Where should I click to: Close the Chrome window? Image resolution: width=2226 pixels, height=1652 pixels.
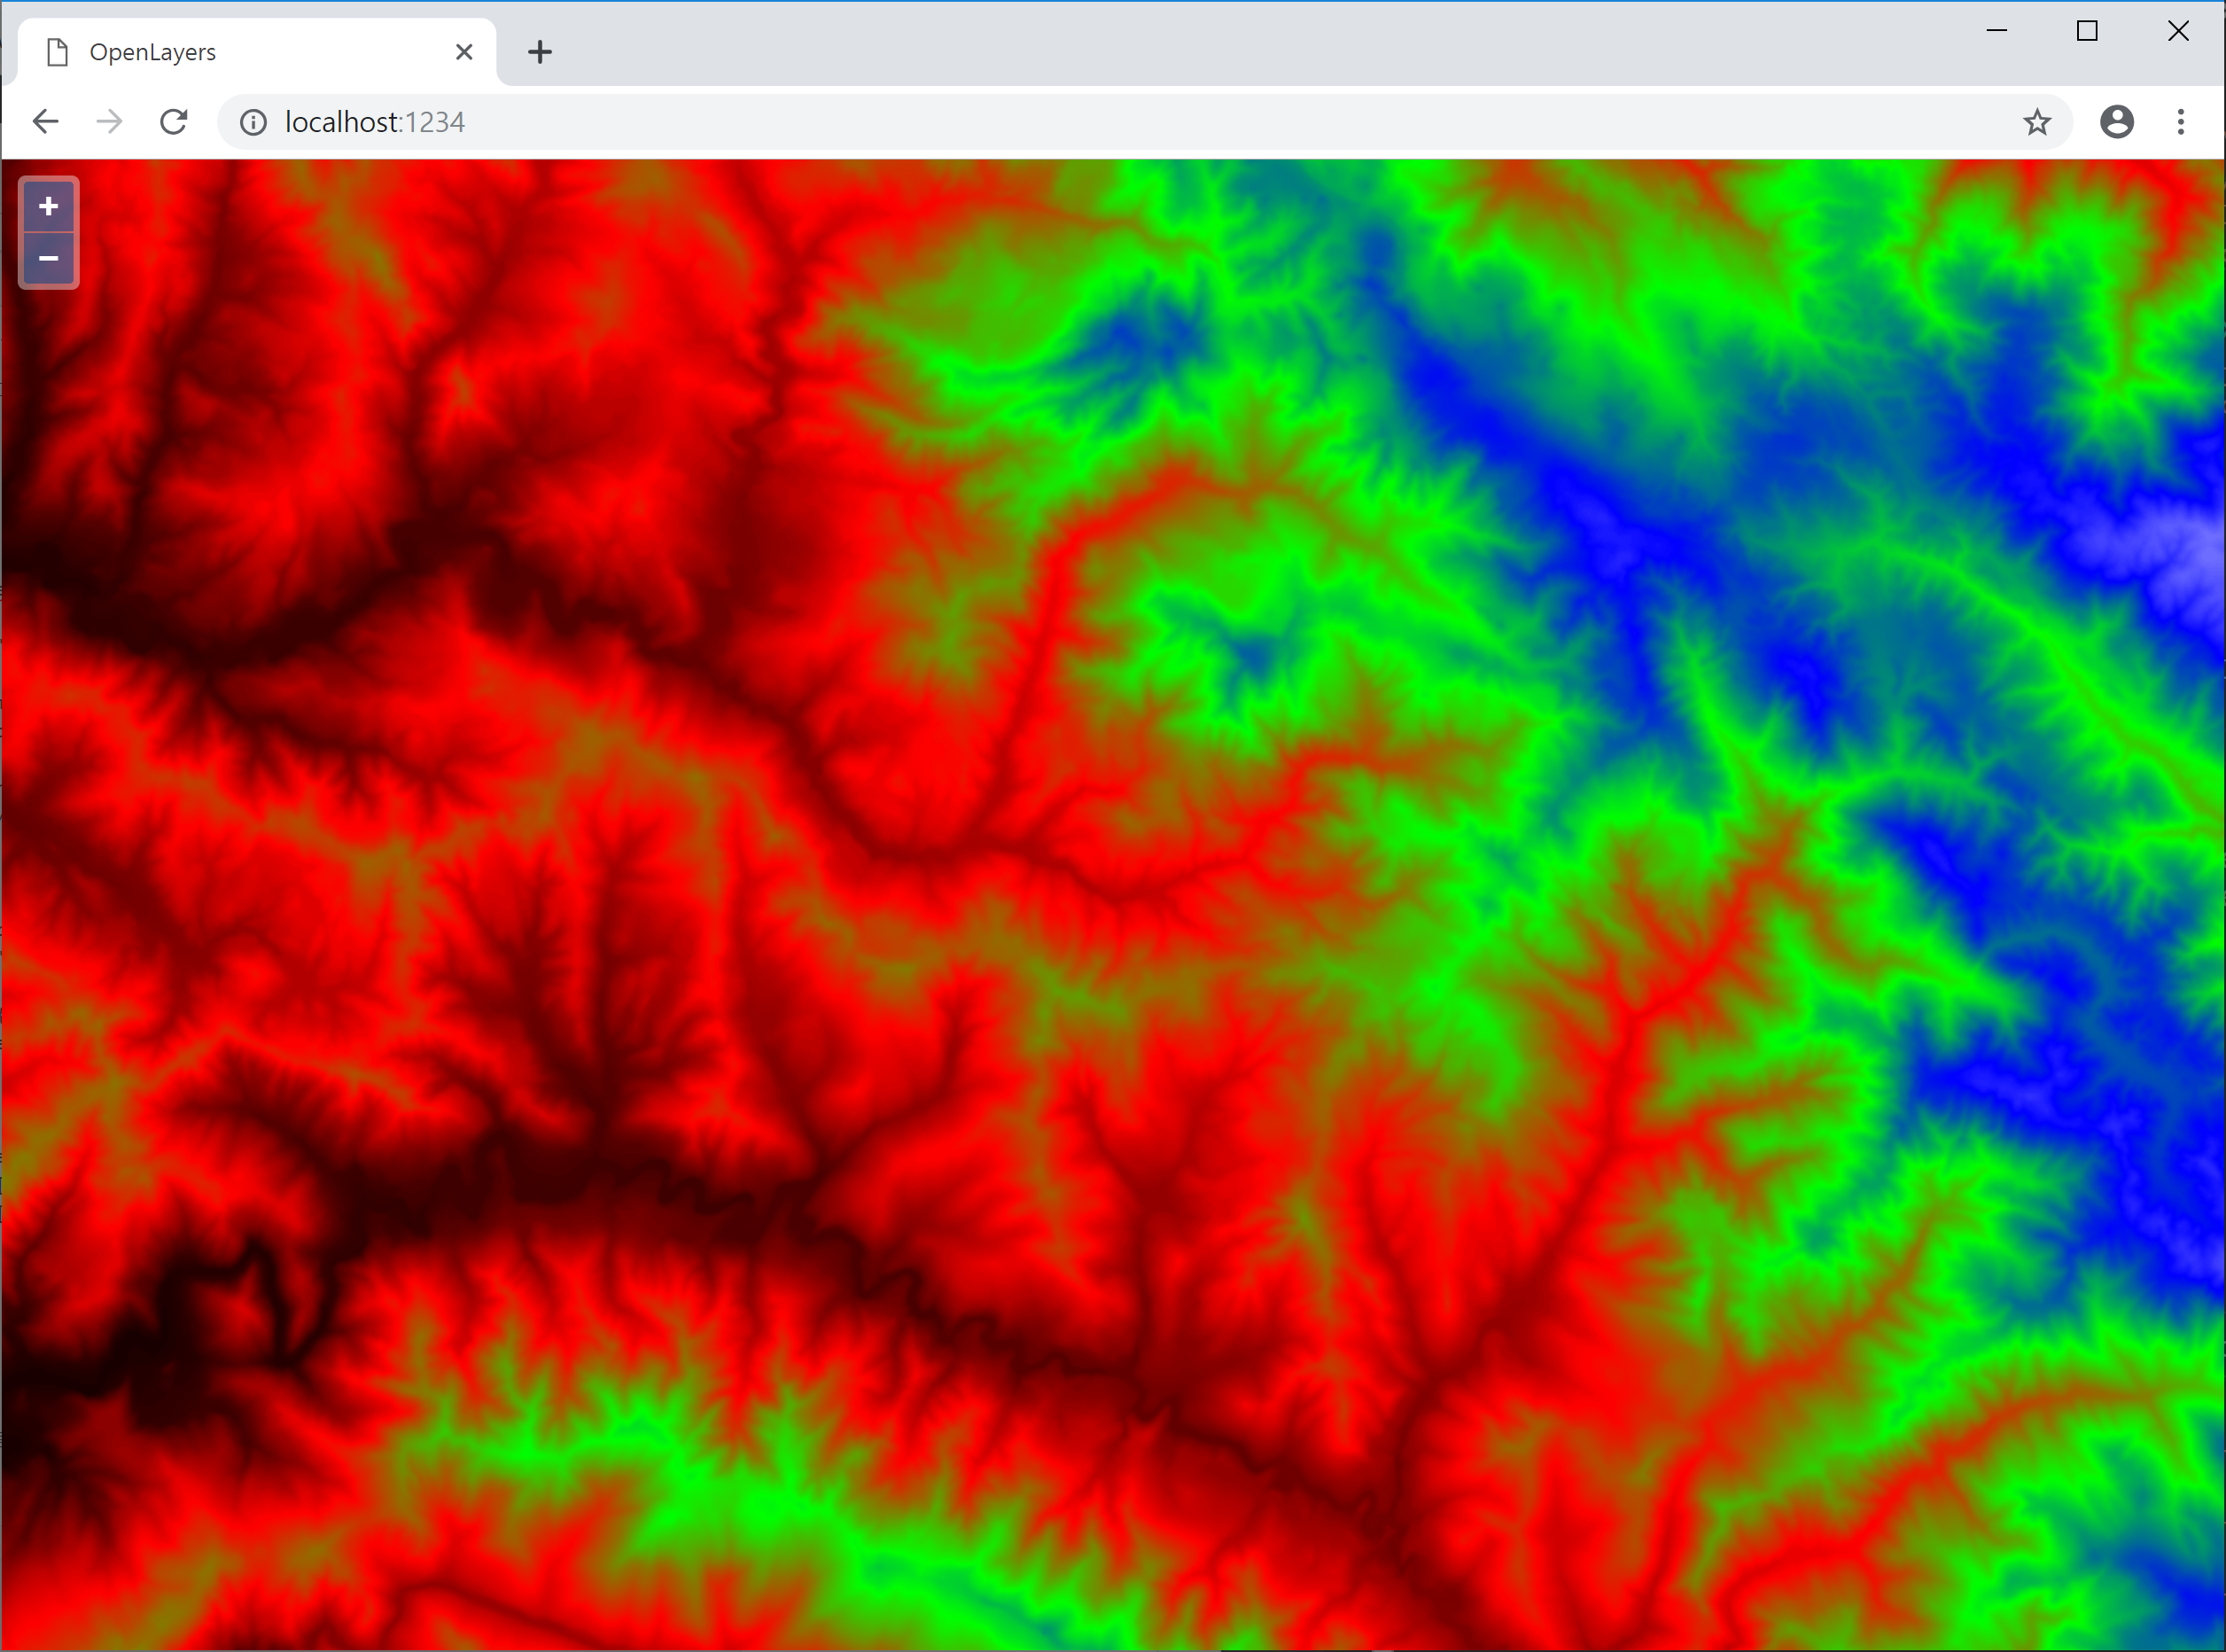(2178, 31)
